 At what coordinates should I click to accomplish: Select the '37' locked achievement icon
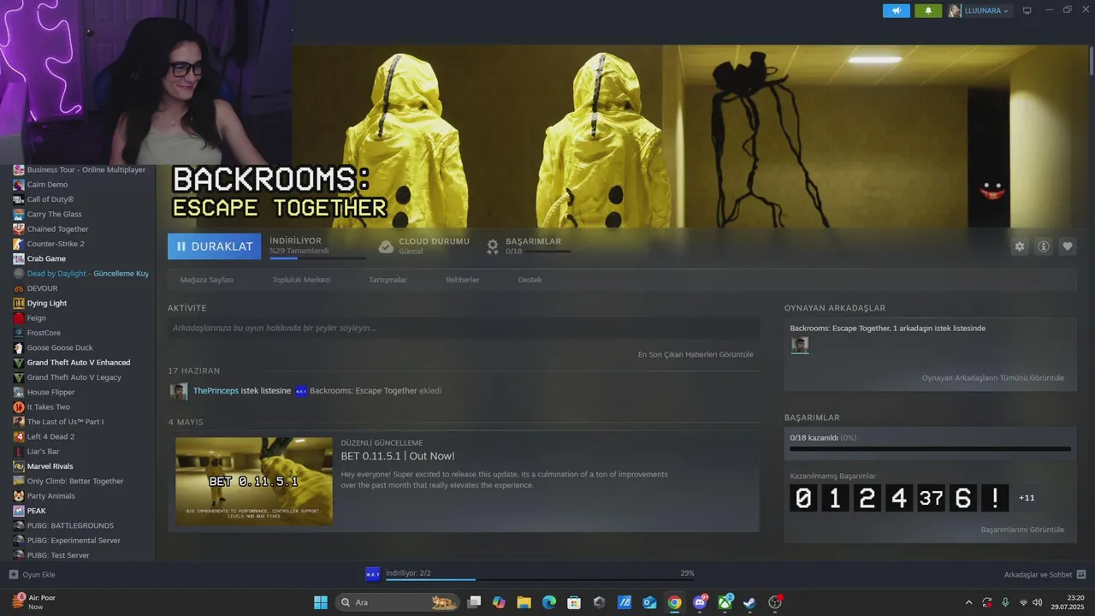click(x=931, y=497)
